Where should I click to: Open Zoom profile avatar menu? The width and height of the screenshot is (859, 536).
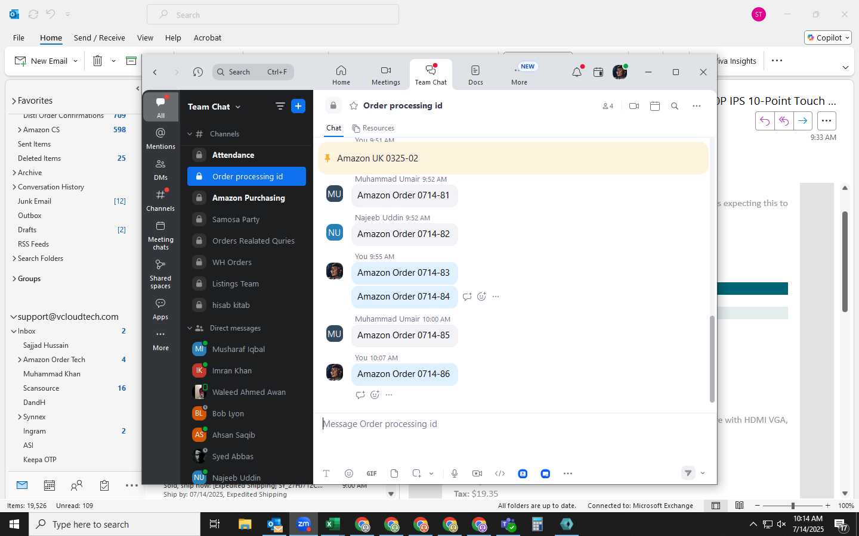[620, 72]
